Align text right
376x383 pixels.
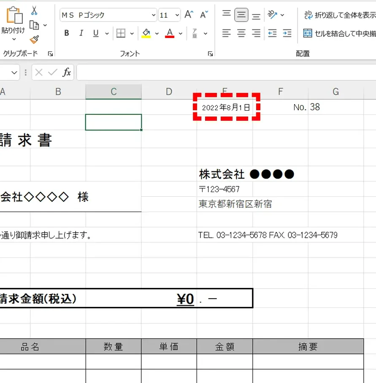tap(256, 33)
